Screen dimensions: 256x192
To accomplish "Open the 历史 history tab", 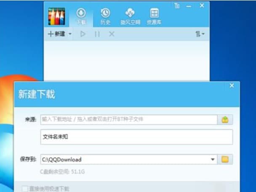I will 105,17.
